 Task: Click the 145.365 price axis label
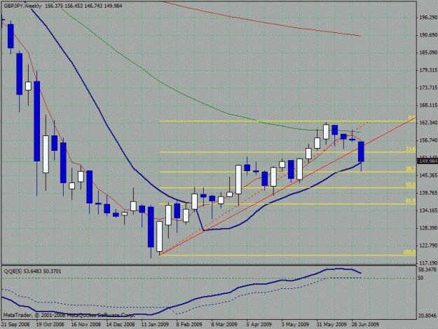click(428, 175)
